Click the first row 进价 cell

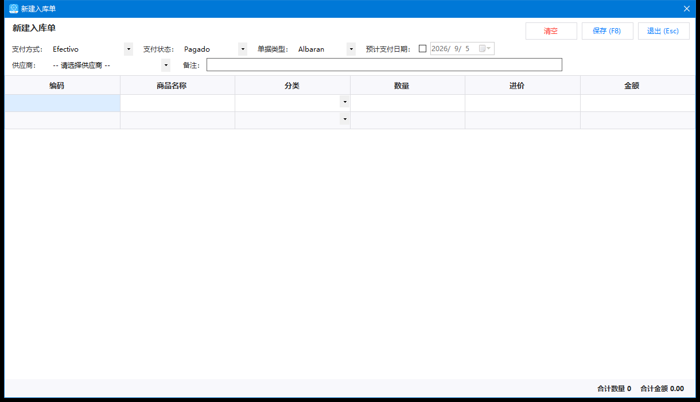point(523,103)
